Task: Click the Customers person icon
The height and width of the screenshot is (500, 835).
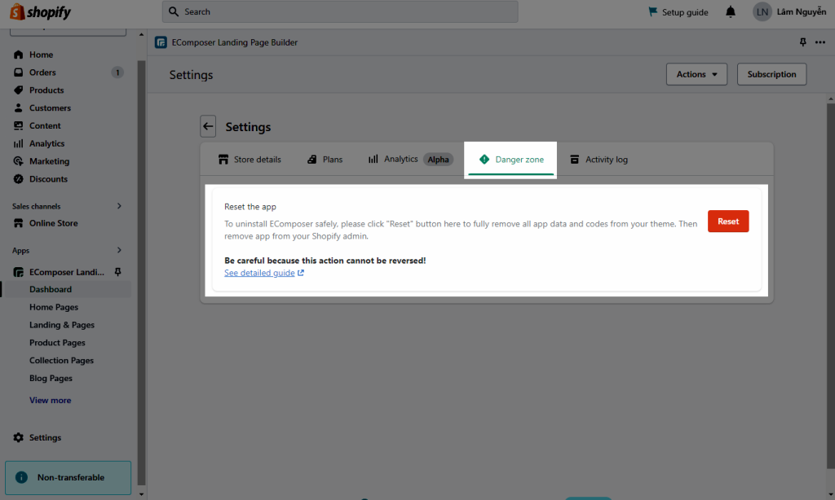Action: pos(19,107)
